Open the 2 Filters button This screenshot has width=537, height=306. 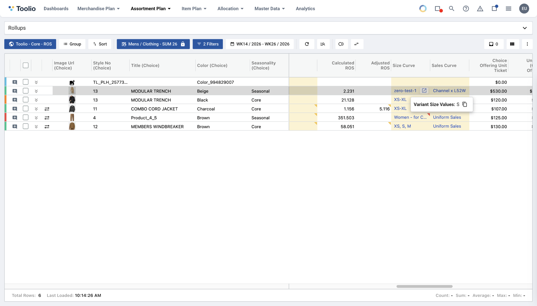pos(208,44)
